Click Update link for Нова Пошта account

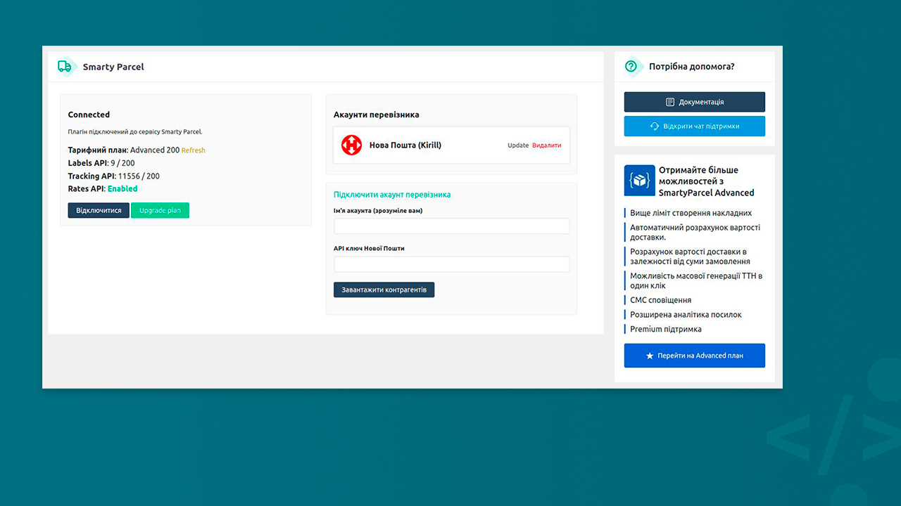pos(518,145)
